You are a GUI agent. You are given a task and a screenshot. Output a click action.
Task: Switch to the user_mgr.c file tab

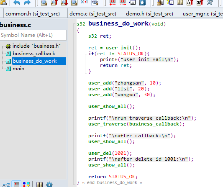click(202, 14)
